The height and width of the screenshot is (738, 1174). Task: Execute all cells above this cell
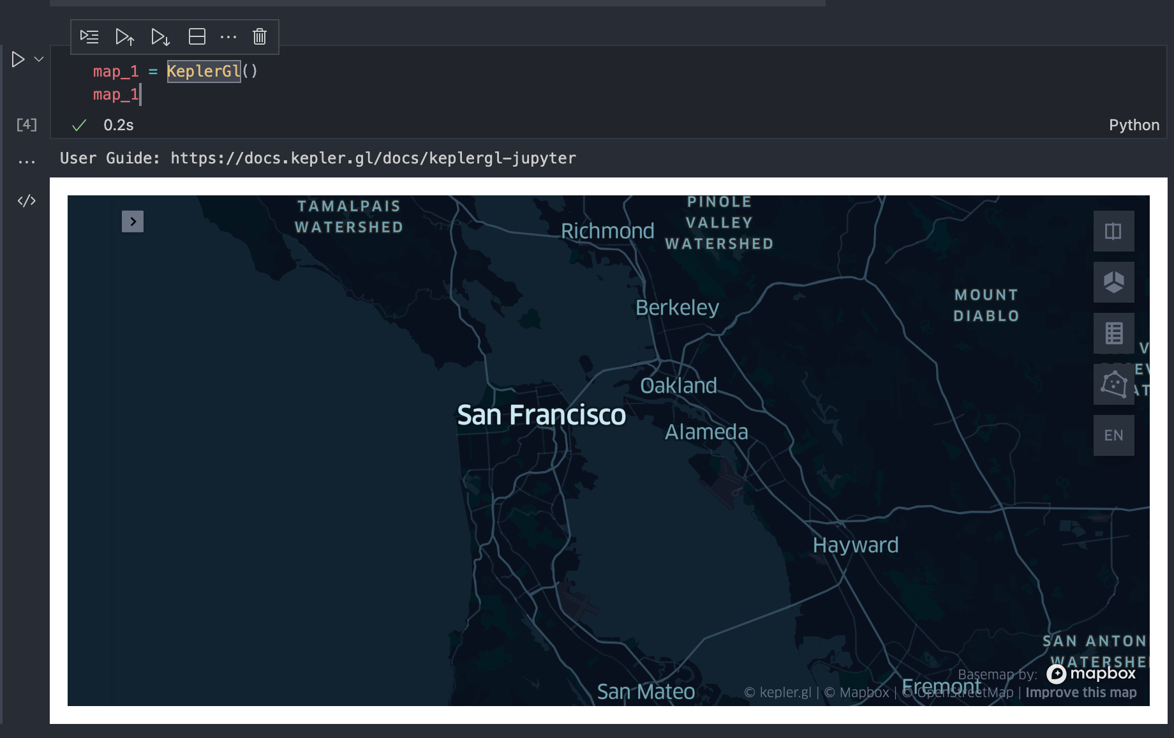click(125, 37)
